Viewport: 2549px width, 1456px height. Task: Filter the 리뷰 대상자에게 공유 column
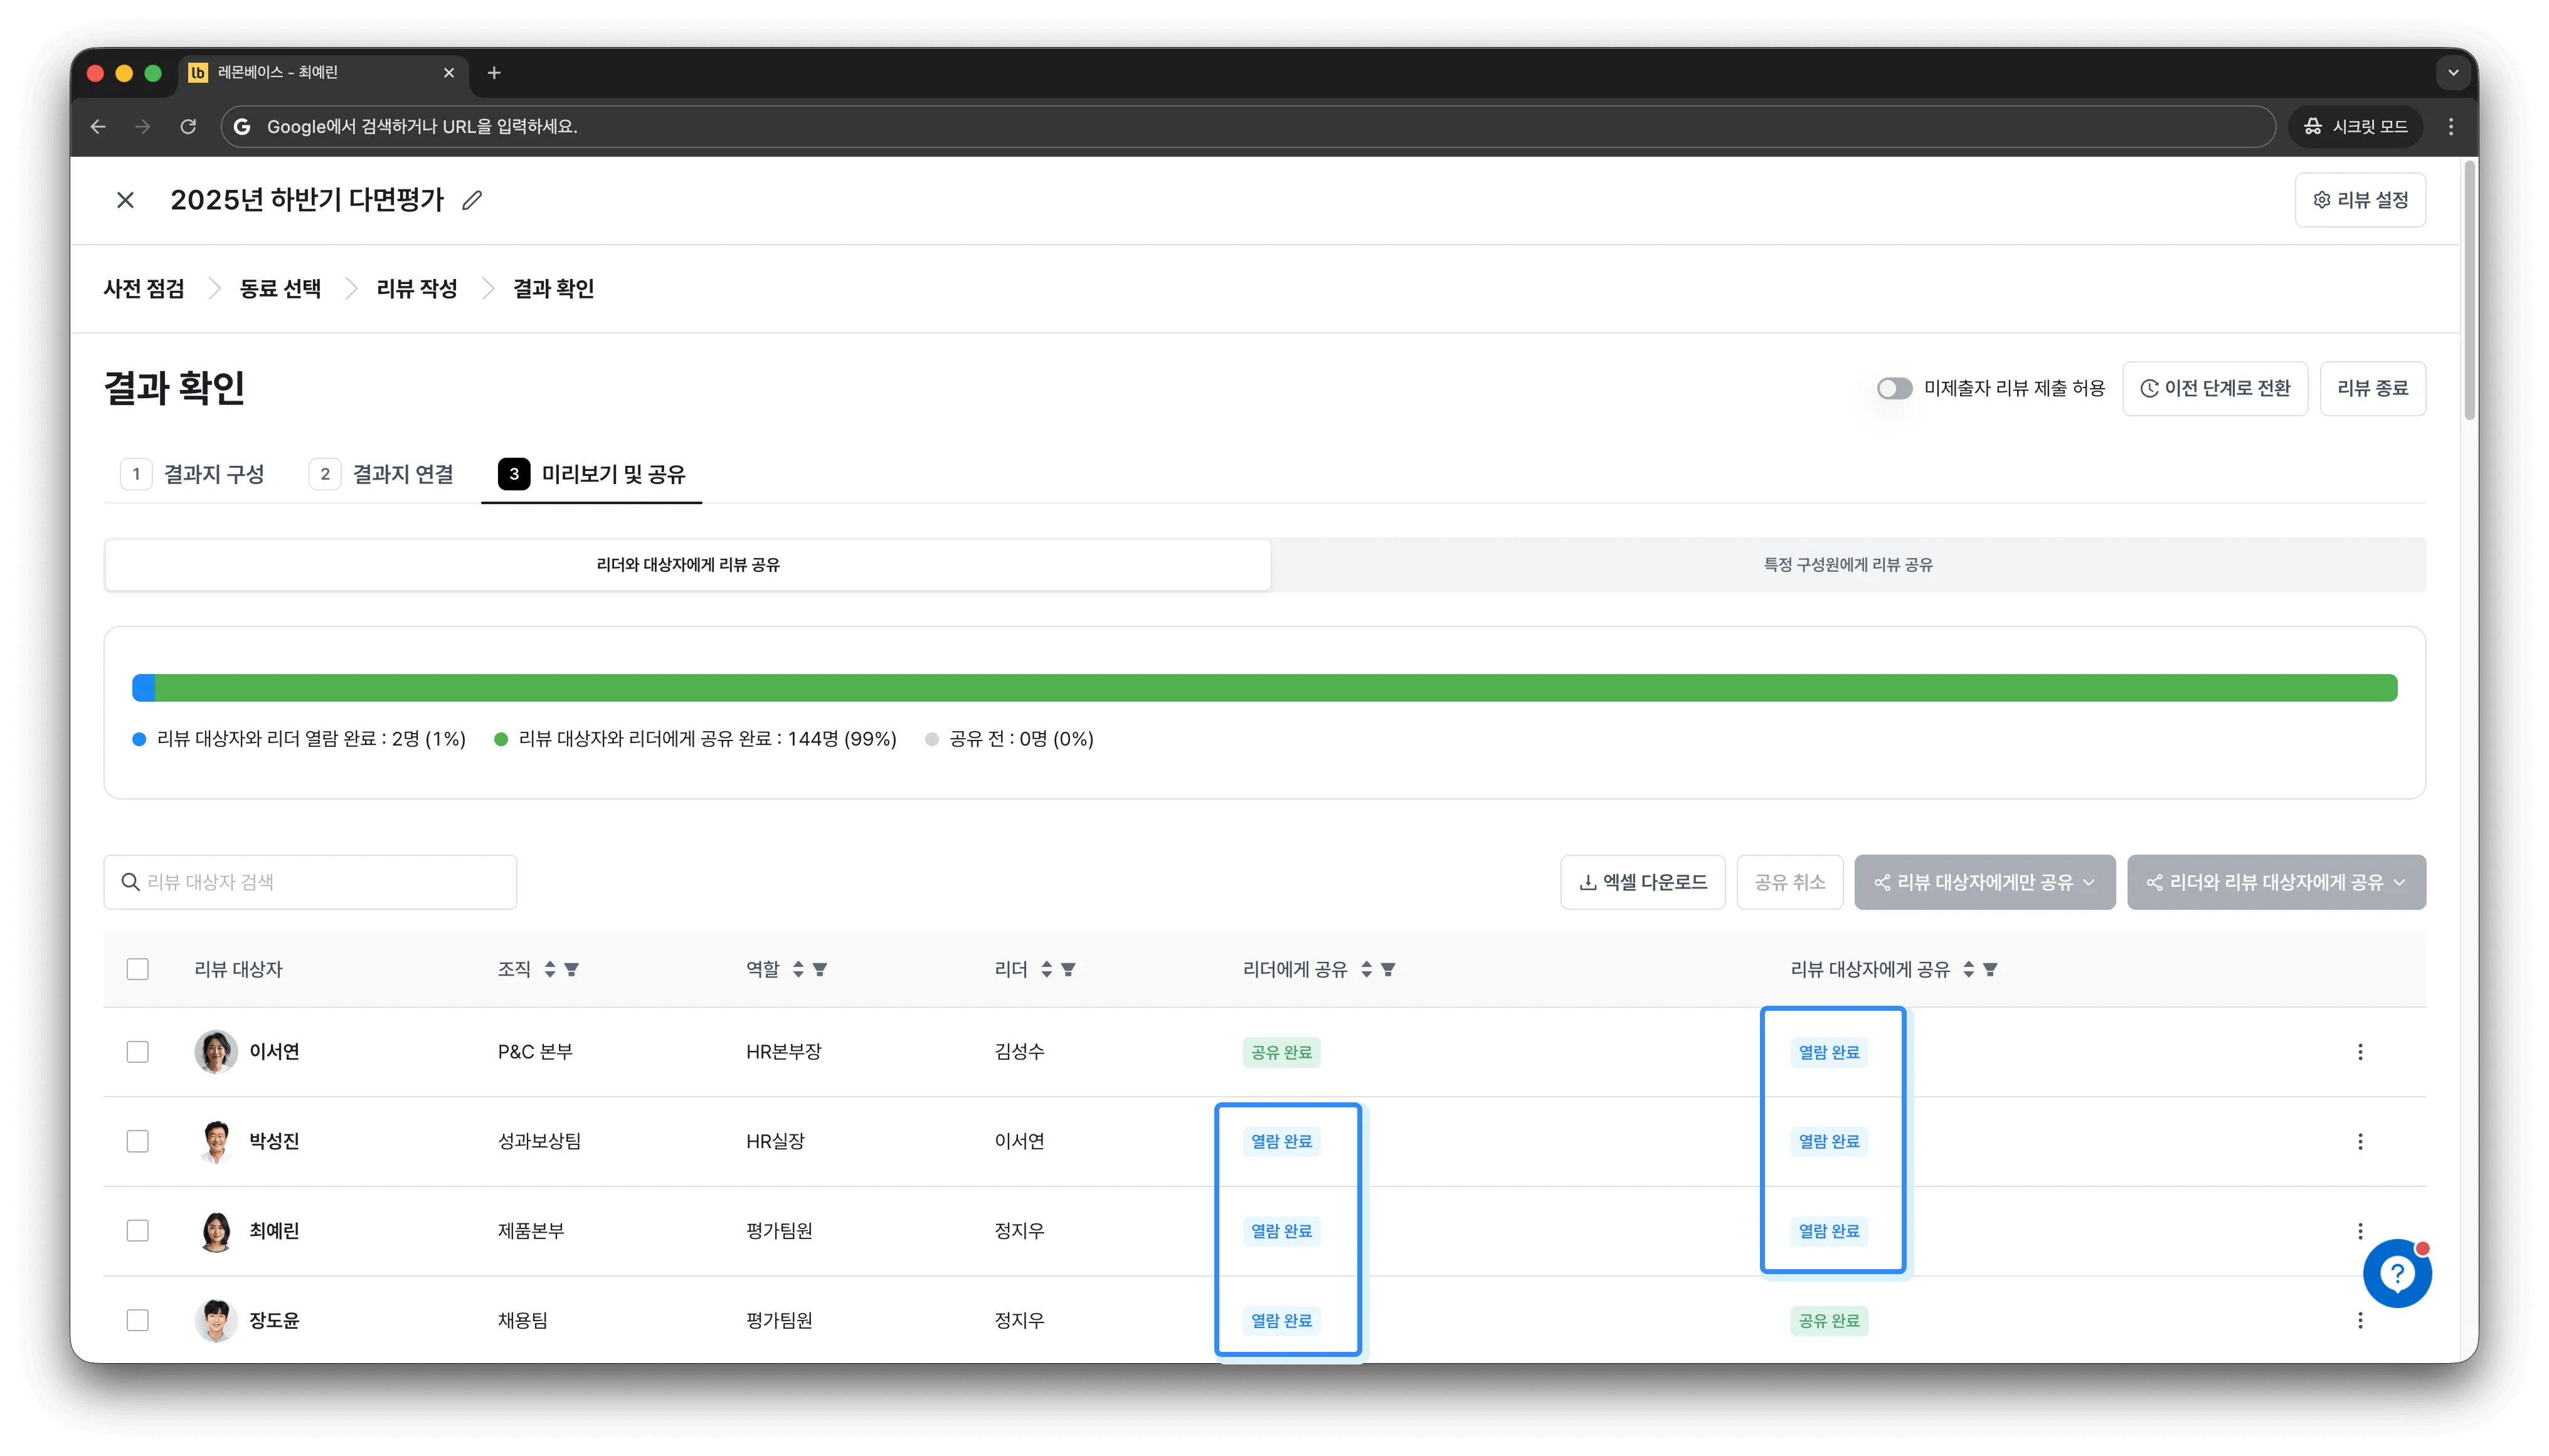[1990, 969]
